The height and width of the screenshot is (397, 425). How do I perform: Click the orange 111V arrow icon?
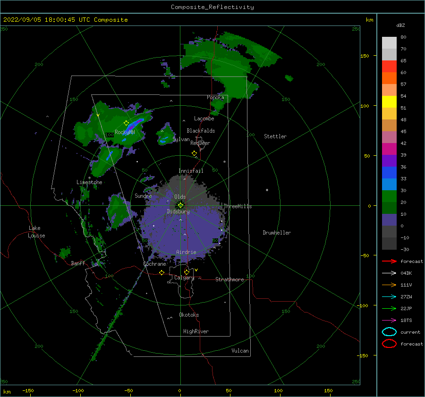389,285
